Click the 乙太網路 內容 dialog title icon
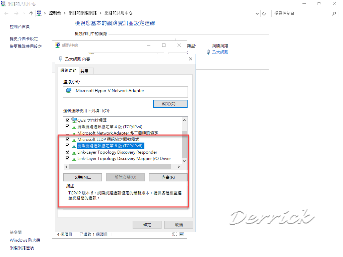 click(x=61, y=59)
